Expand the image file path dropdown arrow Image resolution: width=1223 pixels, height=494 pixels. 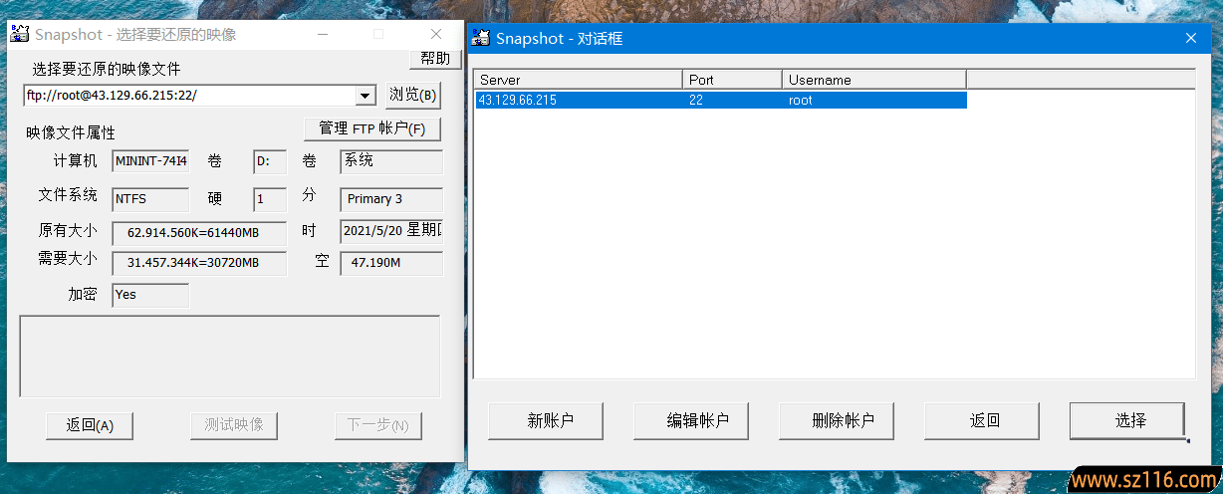365,96
